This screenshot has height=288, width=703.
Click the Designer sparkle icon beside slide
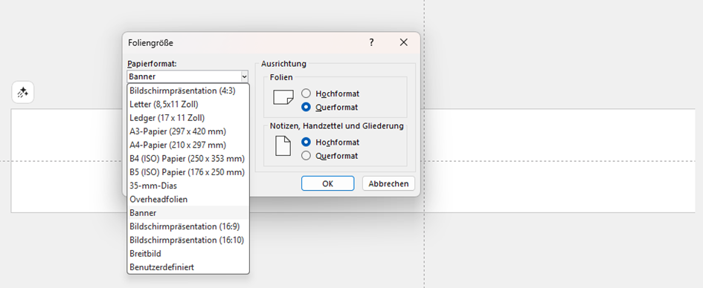coord(22,93)
